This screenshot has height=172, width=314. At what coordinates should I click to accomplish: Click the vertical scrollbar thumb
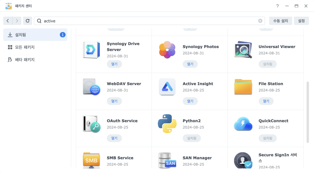[x=307, y=112]
